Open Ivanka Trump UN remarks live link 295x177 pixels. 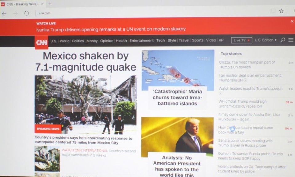[x=111, y=29]
